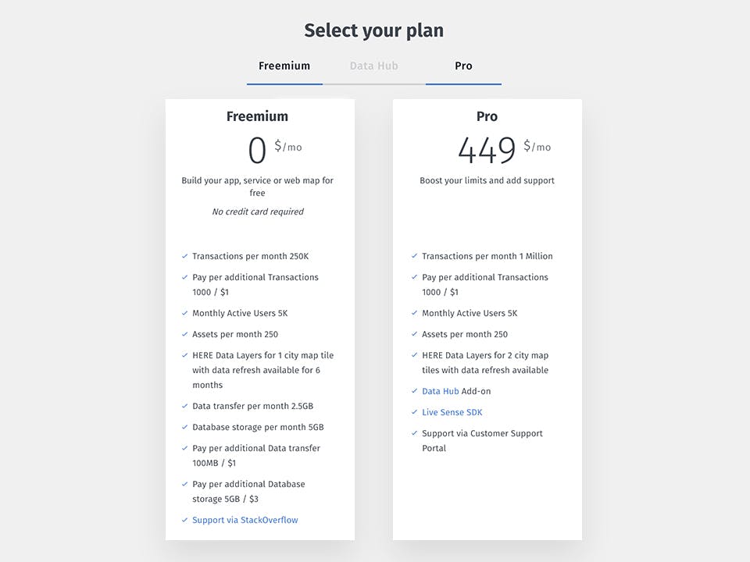750x562 pixels.
Task: Click the checkmark beside Transactions per month 1 Million
Action: [414, 256]
